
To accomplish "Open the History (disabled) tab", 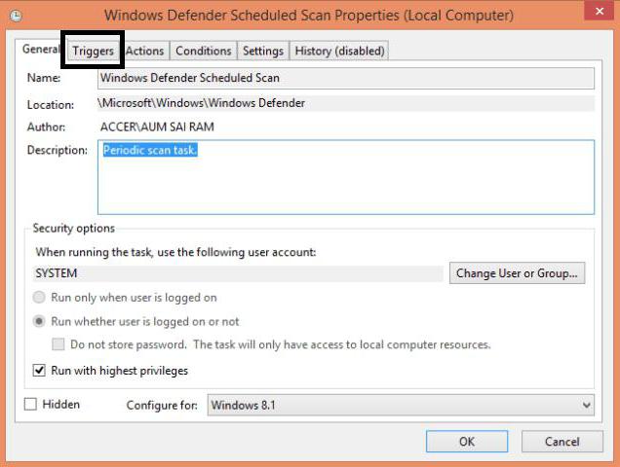I will (339, 51).
